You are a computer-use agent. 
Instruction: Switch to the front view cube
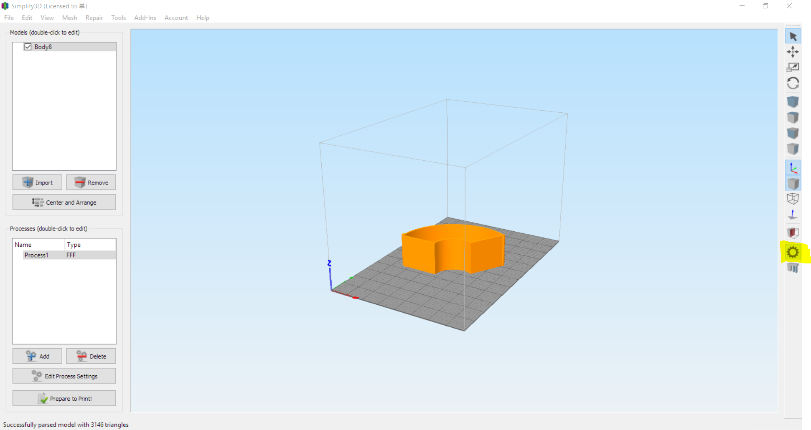[x=793, y=133]
